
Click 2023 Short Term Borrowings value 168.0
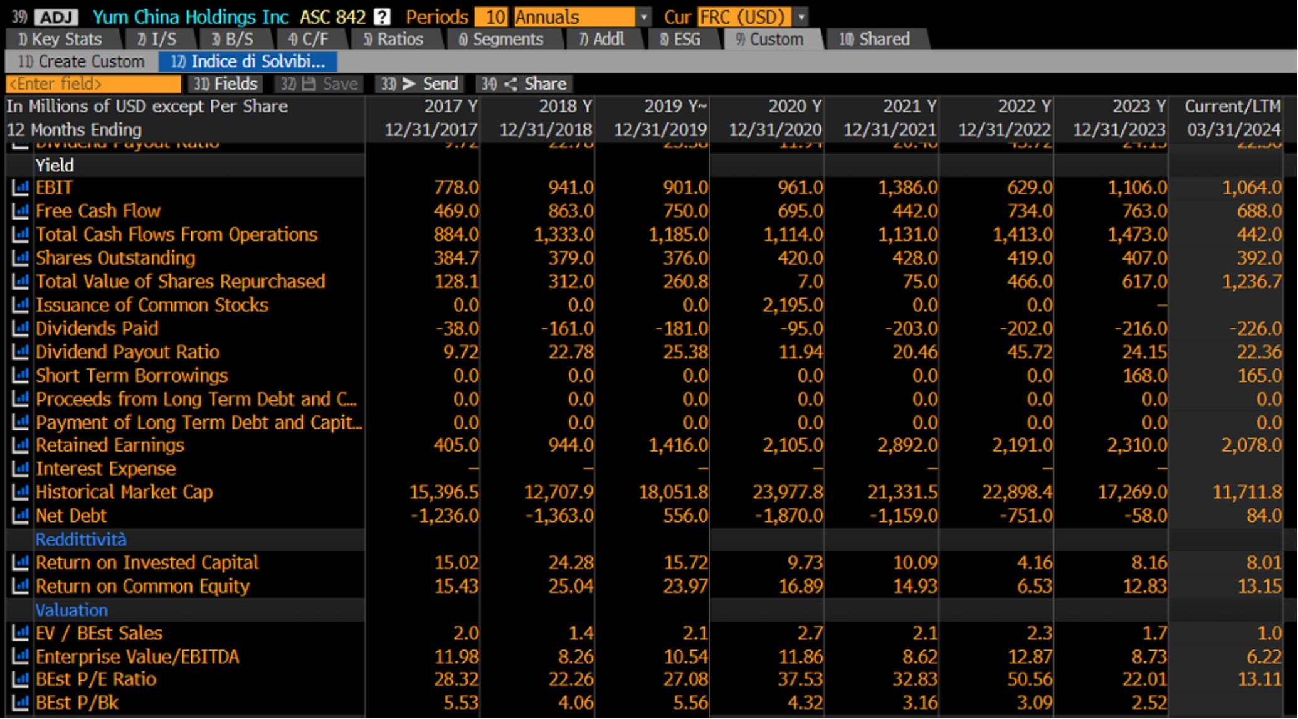1144,376
